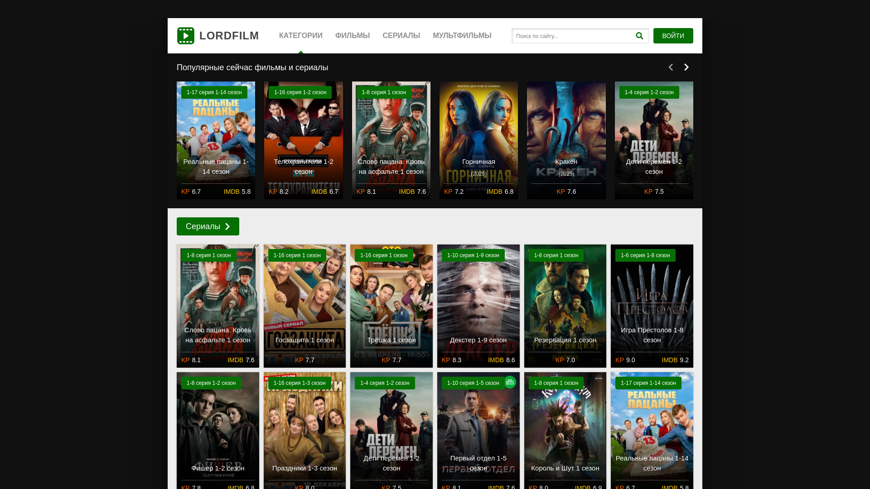The width and height of the screenshot is (870, 489).
Task: Click green badge icon on Первый отдел poster
Action: tap(510, 382)
